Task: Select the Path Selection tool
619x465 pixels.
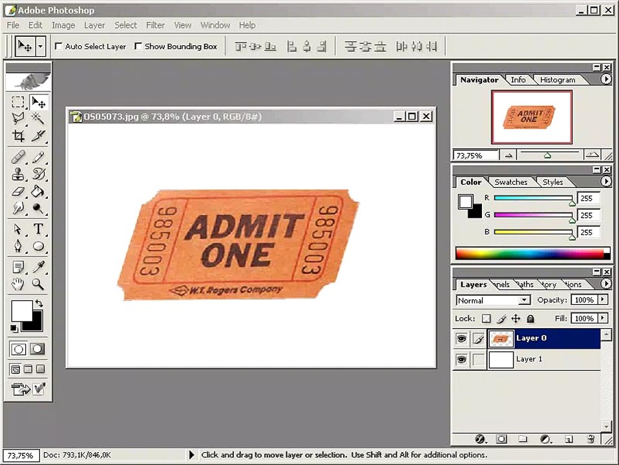Action: pyautogui.click(x=17, y=229)
